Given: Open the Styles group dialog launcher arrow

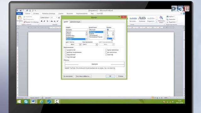Looking at the screenshot, I should [x=164, y=24].
